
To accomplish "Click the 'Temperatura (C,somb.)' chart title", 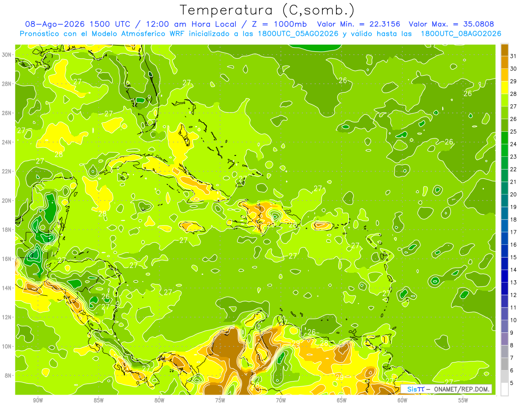I will pyautogui.click(x=267, y=10).
